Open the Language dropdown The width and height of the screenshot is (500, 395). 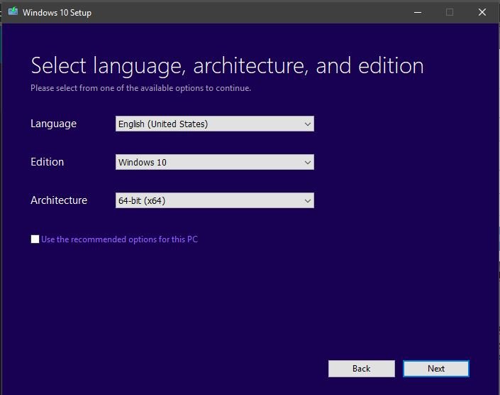pyautogui.click(x=215, y=124)
